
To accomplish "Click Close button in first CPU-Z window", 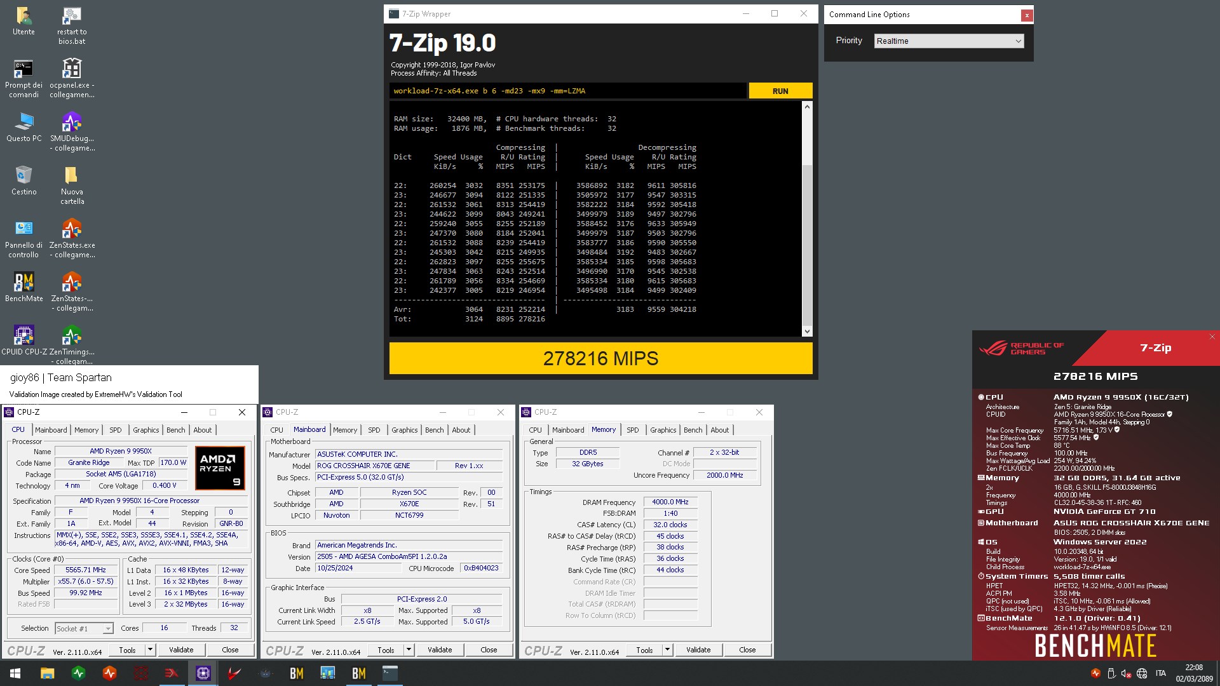I will click(230, 650).
